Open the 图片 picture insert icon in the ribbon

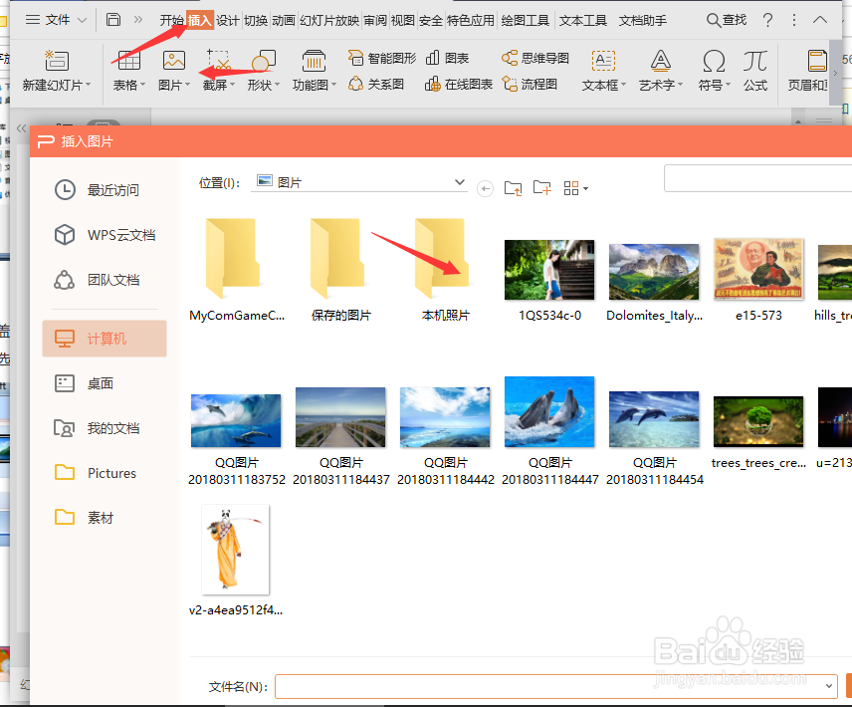point(174,61)
